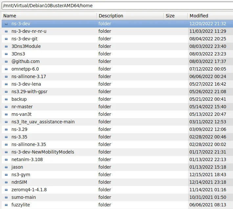Screen dimensions: 233x209
Task: Click the folder icon beside netanim-3.108
Action: (6, 159)
